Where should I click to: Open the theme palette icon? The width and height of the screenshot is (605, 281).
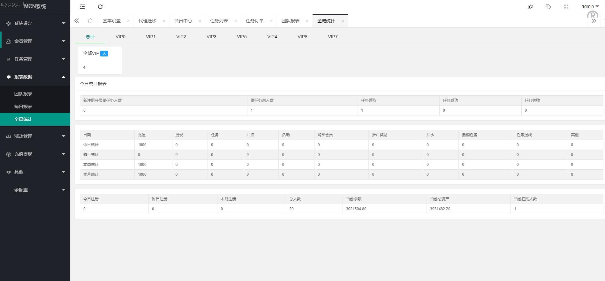531,7
